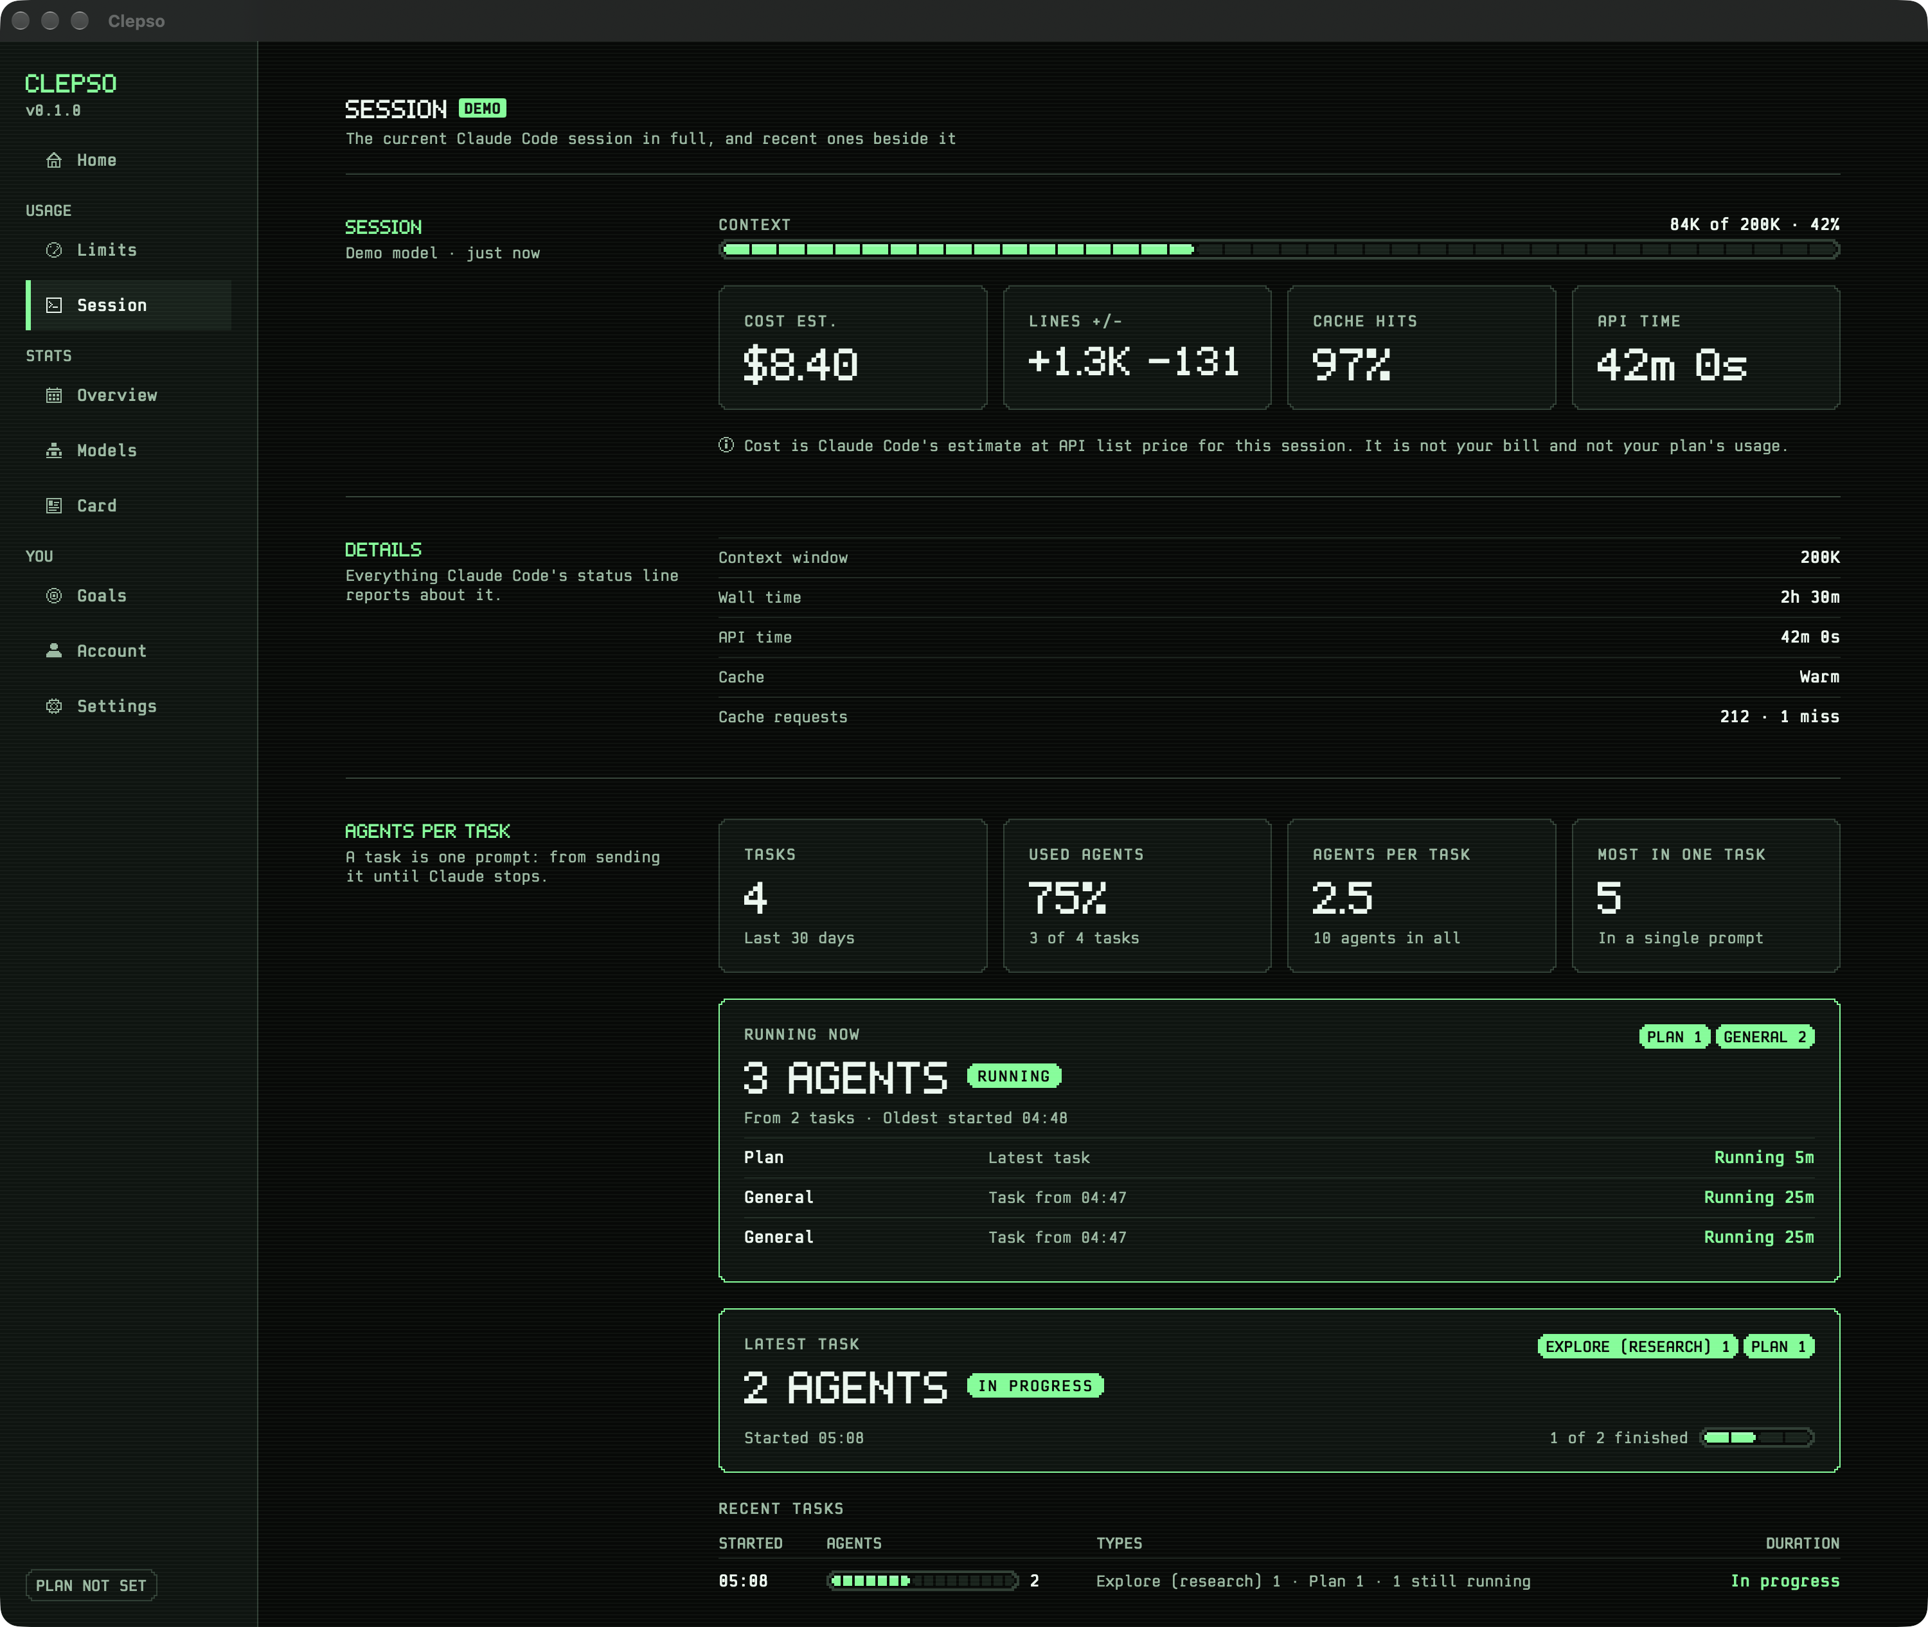1928x1627 pixels.
Task: Click the DEMO badge next to Session
Action: [483, 109]
